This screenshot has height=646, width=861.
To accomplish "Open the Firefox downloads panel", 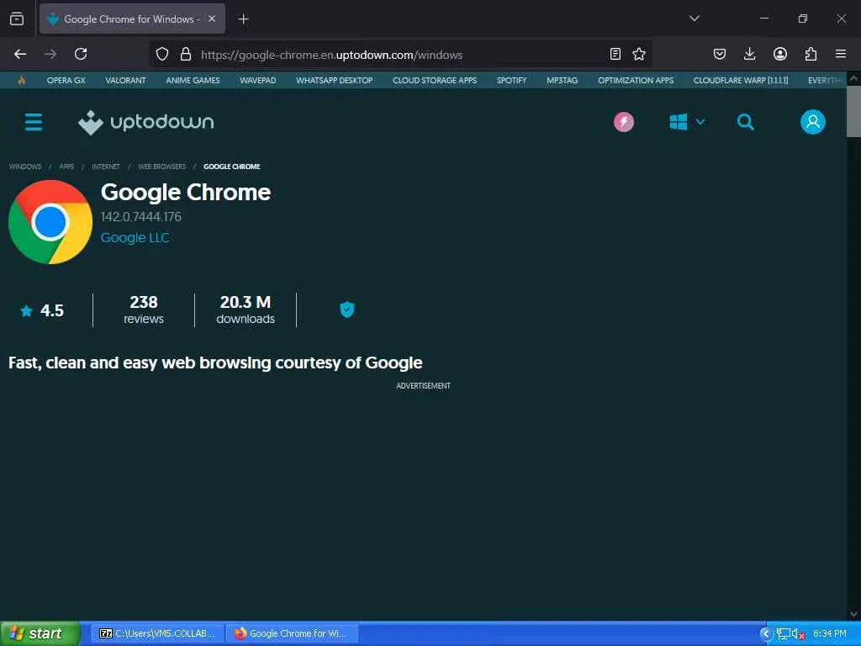I will click(x=749, y=54).
